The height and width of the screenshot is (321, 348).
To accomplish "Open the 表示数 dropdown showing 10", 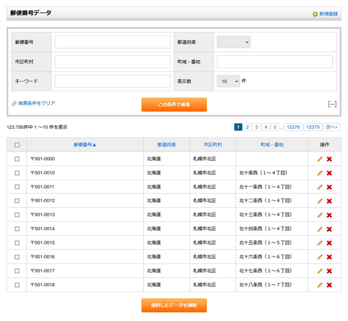I will [228, 81].
